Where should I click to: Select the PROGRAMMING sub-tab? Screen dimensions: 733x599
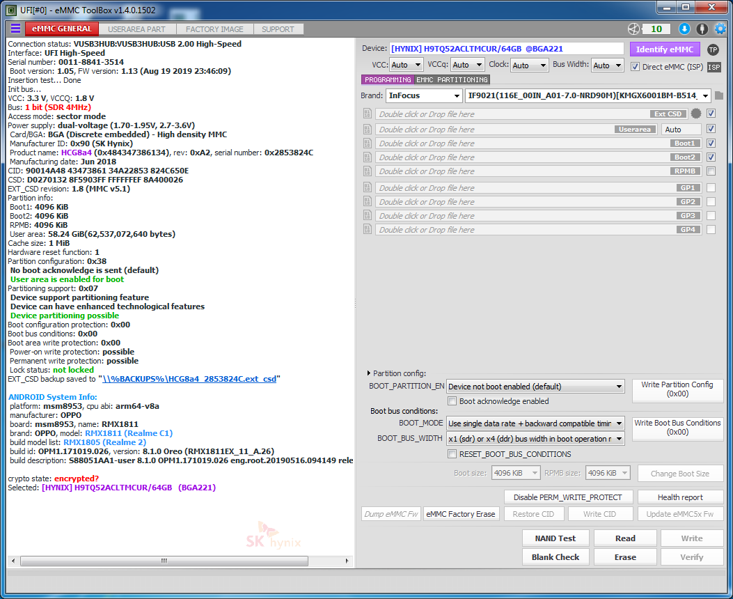[x=388, y=79]
